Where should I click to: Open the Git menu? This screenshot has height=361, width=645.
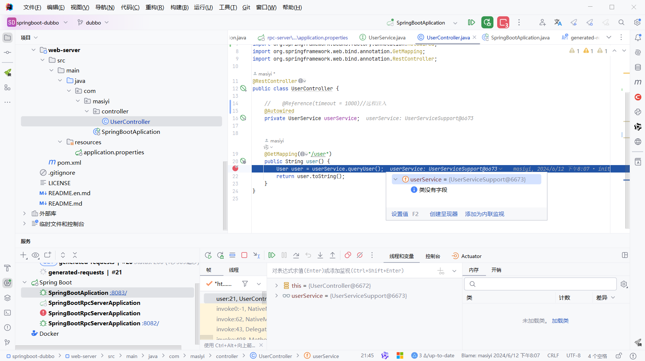246,7
